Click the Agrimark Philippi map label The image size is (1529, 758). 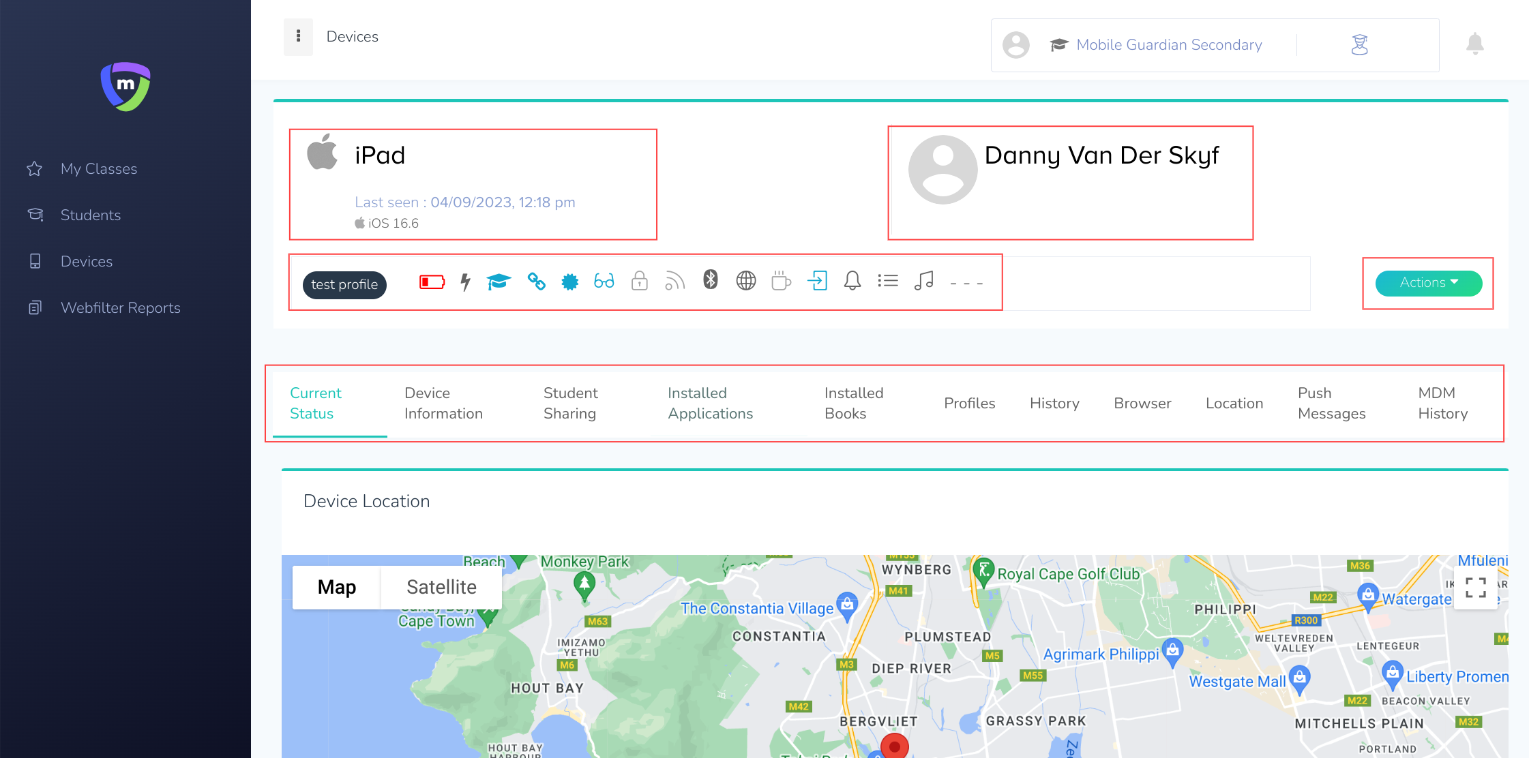1101,654
